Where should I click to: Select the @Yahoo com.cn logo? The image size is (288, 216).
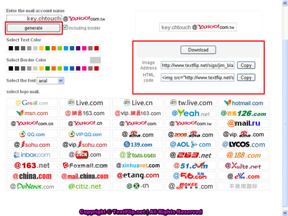point(32,123)
